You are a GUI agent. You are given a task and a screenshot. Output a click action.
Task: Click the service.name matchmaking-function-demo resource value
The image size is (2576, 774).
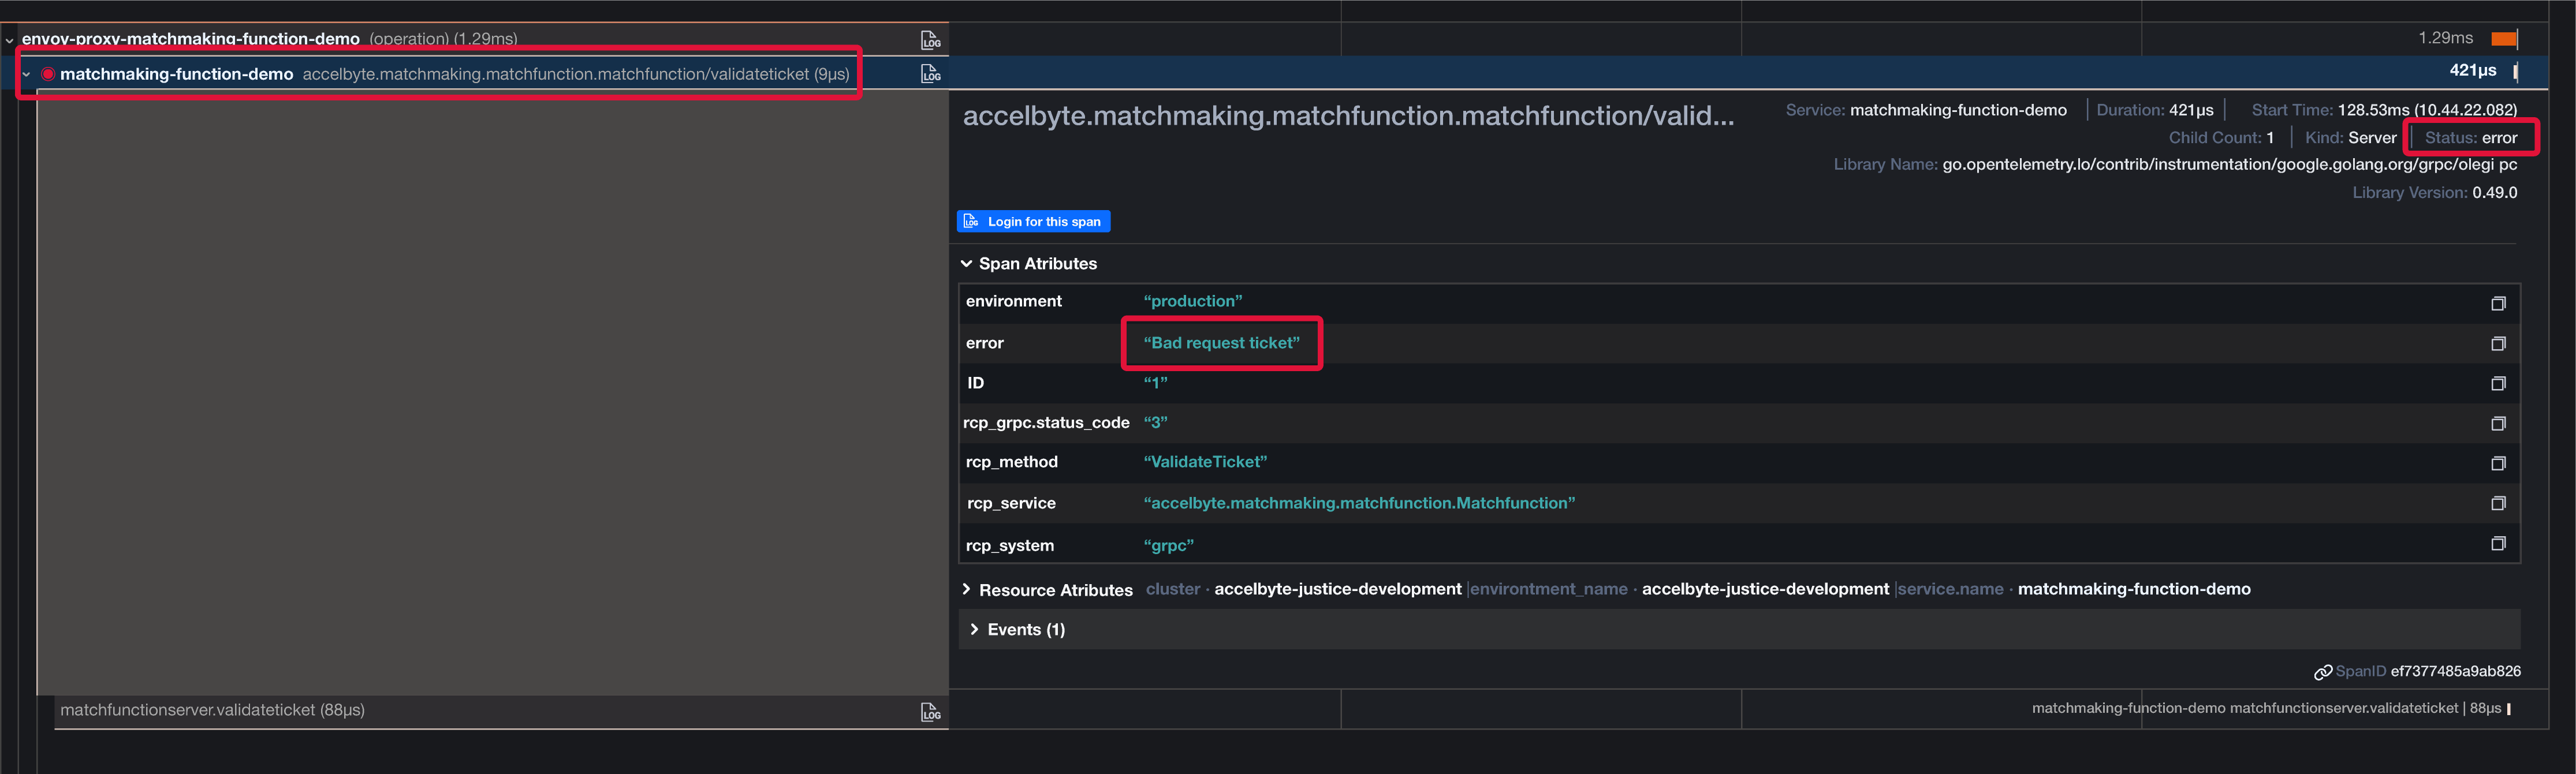point(2133,589)
